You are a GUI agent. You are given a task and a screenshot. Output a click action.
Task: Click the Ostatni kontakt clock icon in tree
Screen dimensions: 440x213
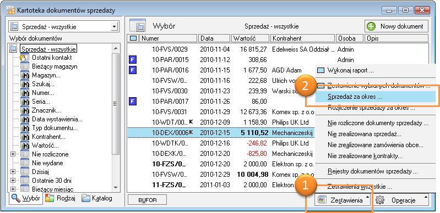[25, 58]
